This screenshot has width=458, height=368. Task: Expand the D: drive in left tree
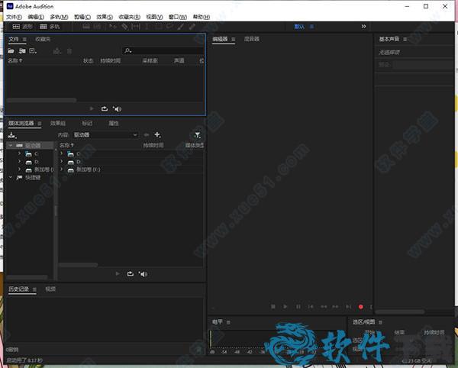point(19,161)
